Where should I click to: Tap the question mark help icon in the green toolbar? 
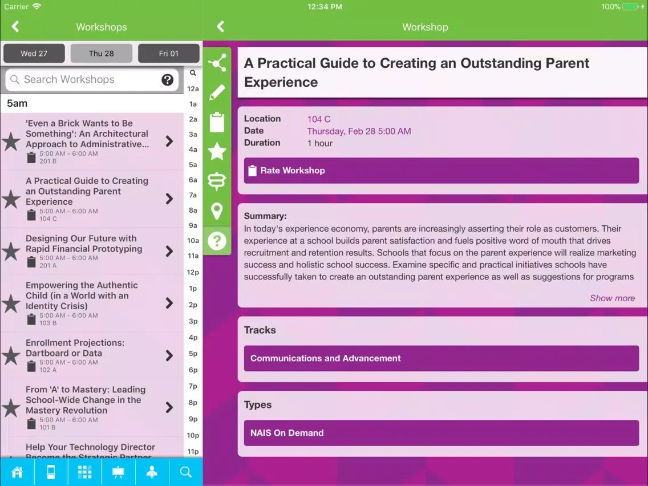pos(217,241)
